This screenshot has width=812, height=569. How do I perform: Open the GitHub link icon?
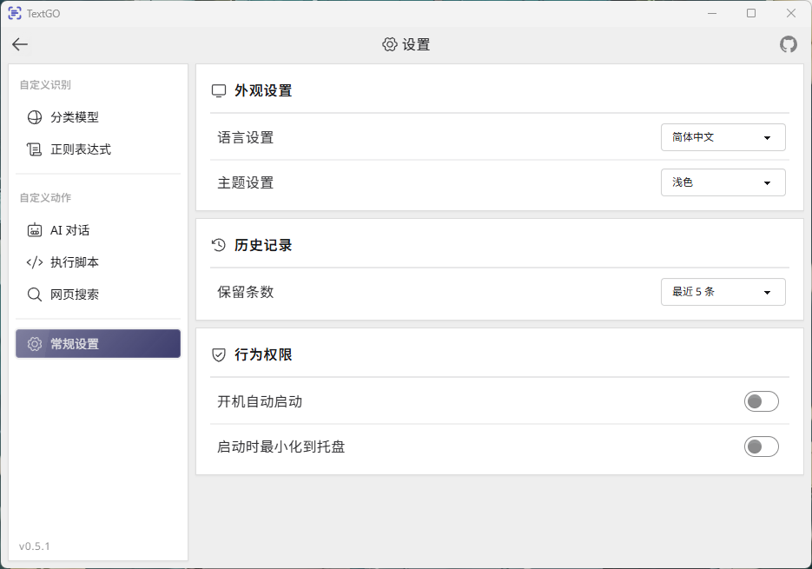788,44
